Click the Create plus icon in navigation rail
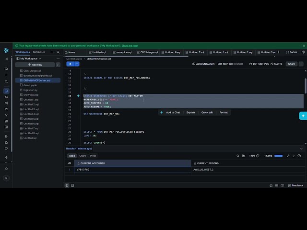The image size is (307, 230). (6, 75)
